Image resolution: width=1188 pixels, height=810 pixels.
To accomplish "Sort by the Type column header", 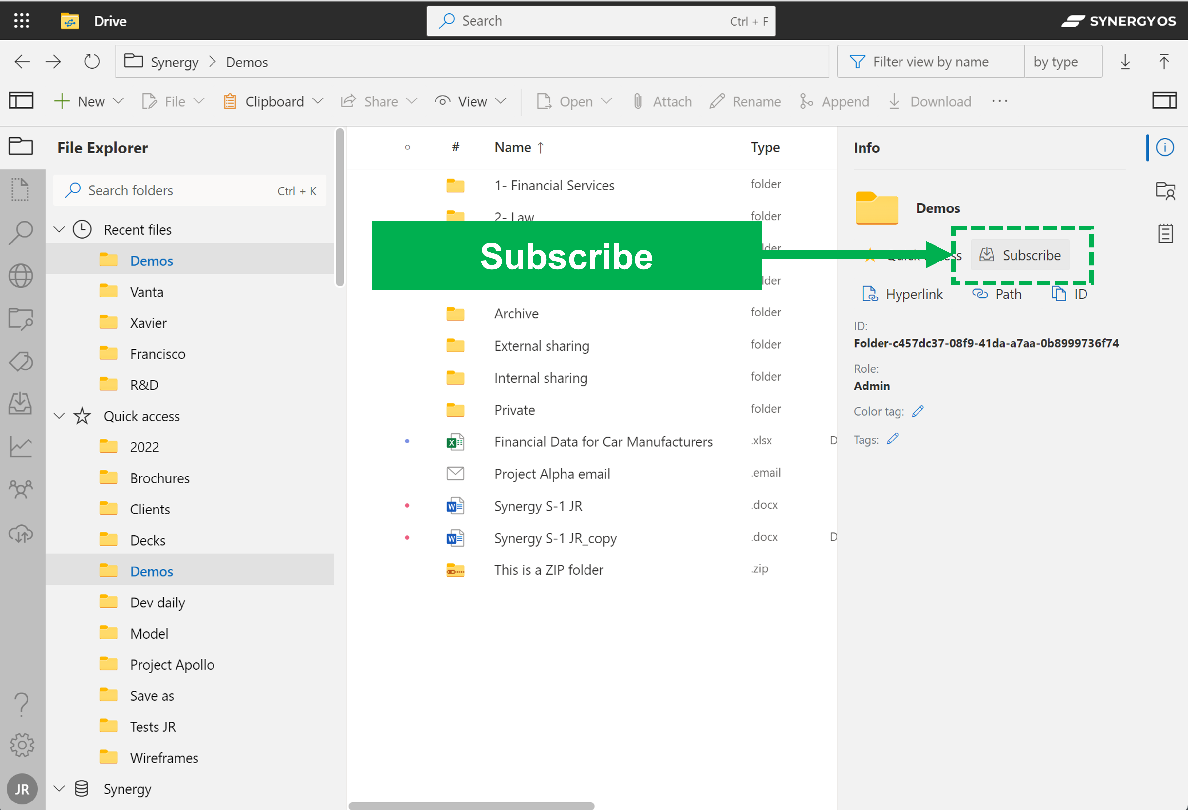I will [765, 148].
